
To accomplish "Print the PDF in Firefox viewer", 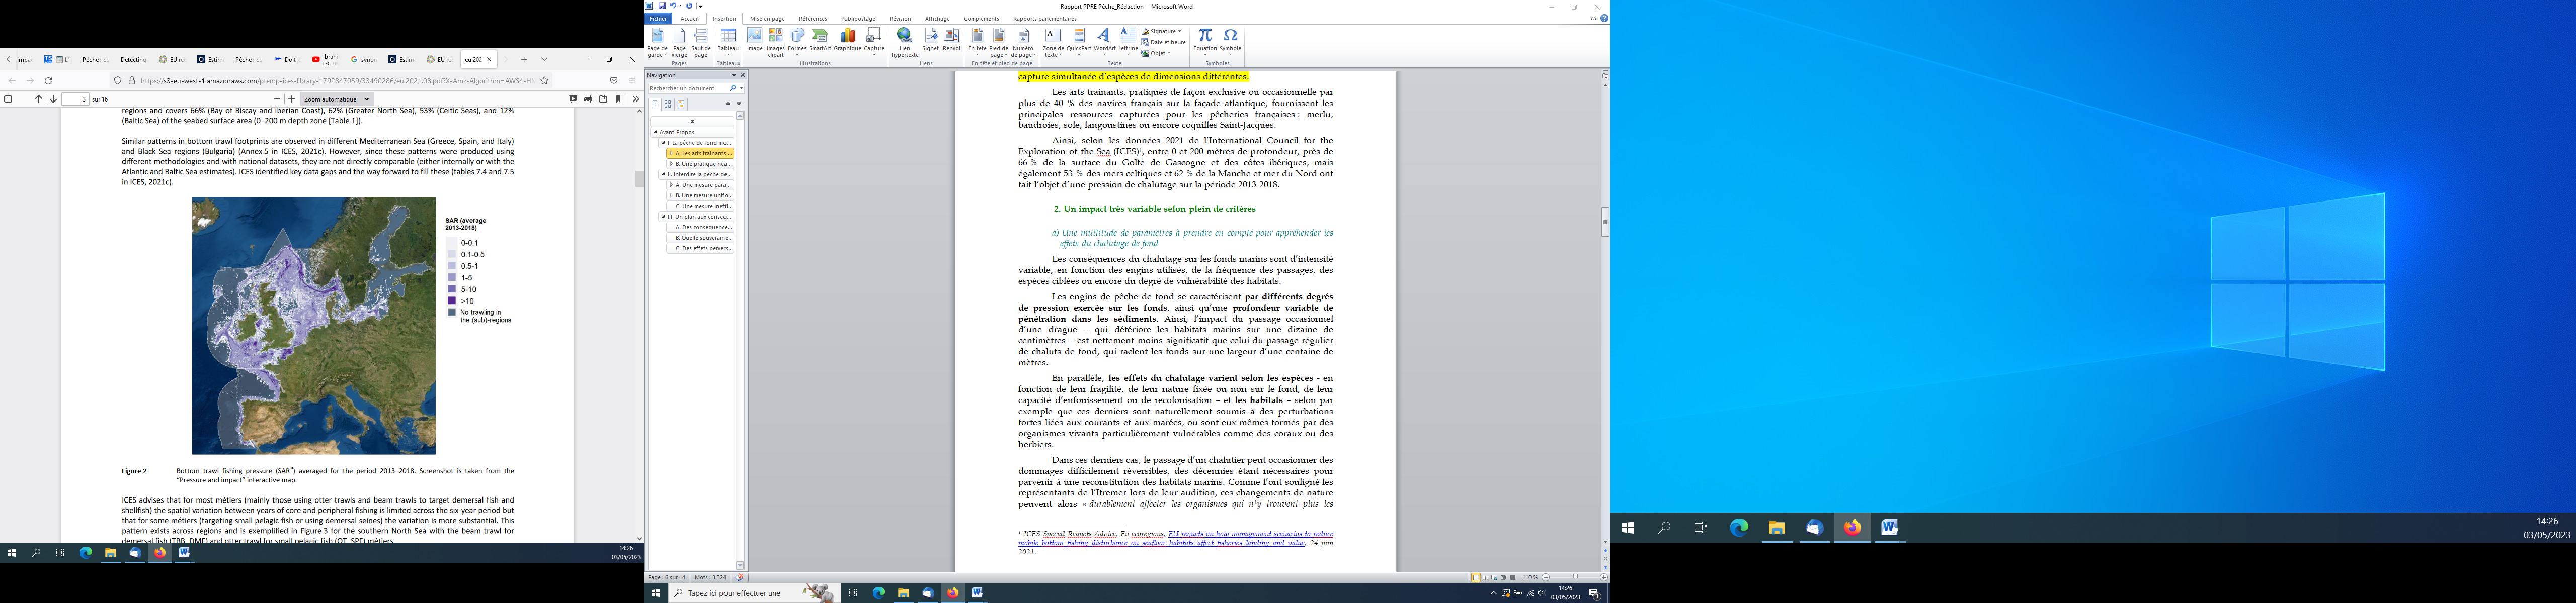I will [x=588, y=99].
